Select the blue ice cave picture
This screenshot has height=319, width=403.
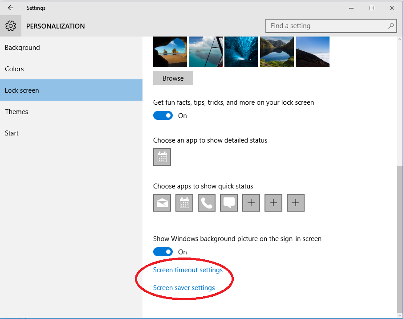pyautogui.click(x=241, y=52)
